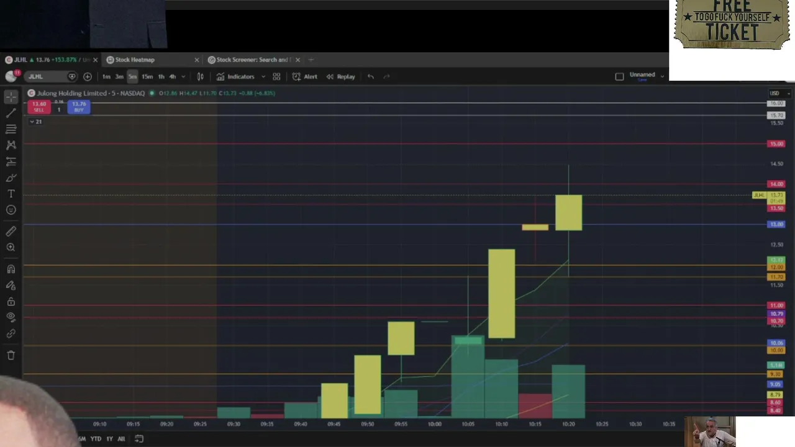Open the Fibonacci retracement tools

[11, 129]
